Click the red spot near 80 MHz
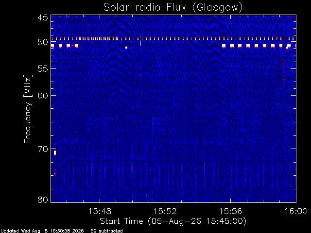The width and height of the screenshot is (311, 233). point(147,195)
